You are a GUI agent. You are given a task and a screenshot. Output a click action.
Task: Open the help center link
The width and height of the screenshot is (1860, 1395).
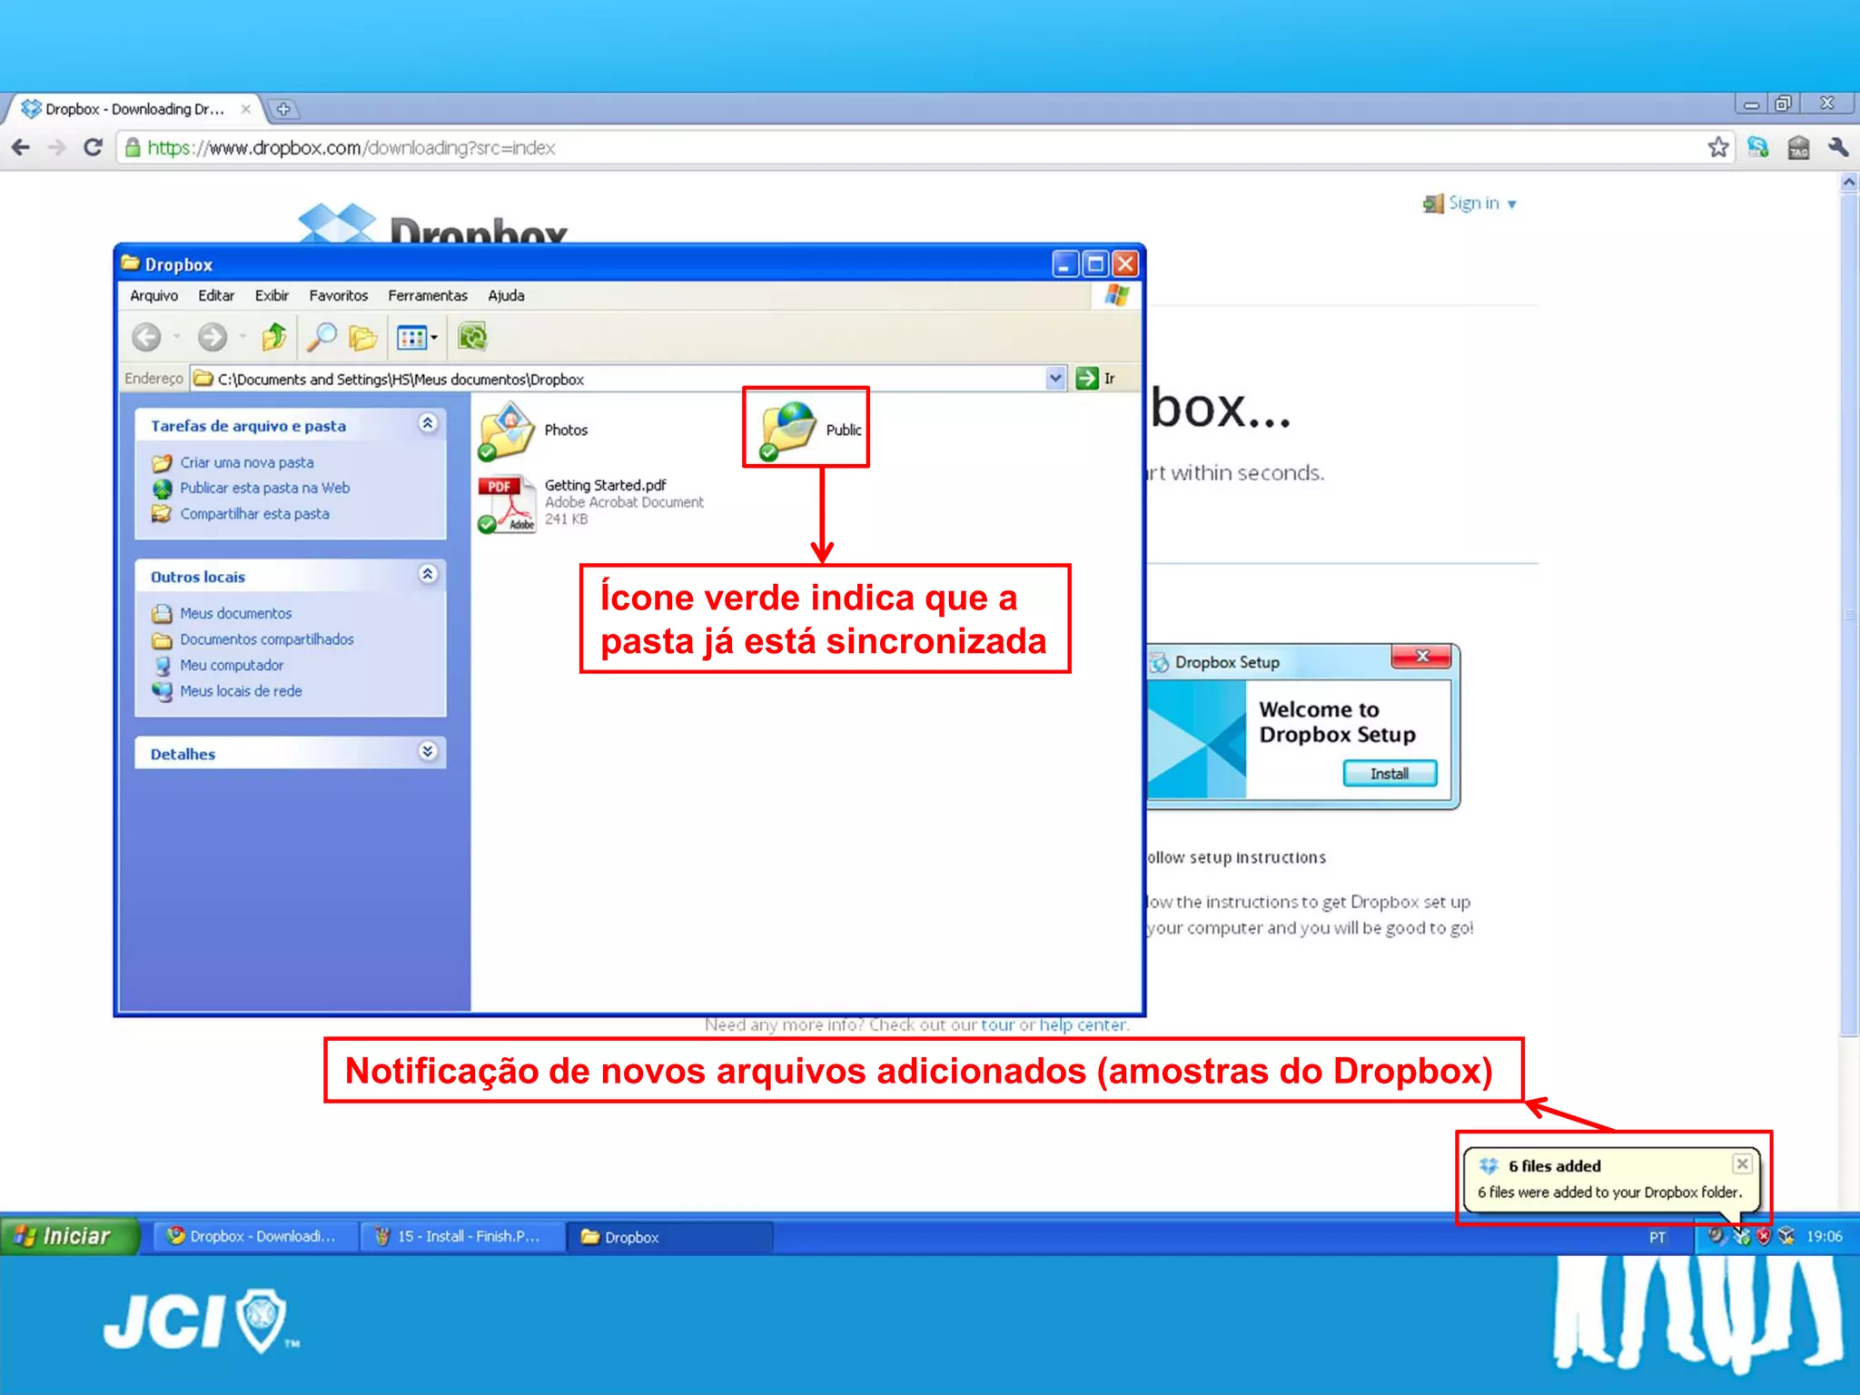[1083, 1025]
